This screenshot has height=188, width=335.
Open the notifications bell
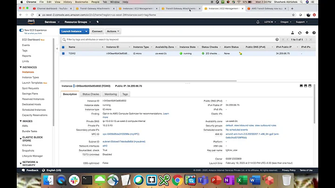(x=258, y=22)
